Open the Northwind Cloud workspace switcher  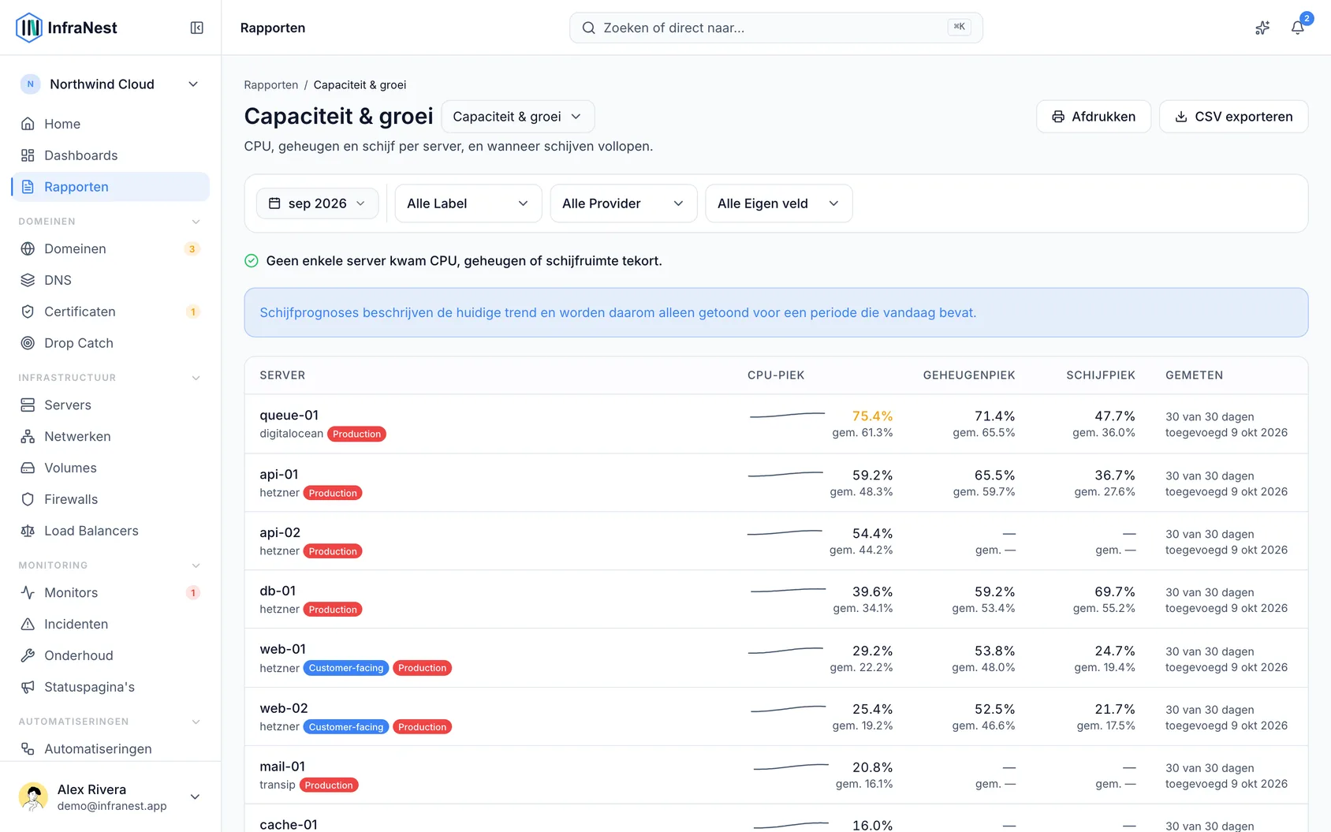pos(110,84)
